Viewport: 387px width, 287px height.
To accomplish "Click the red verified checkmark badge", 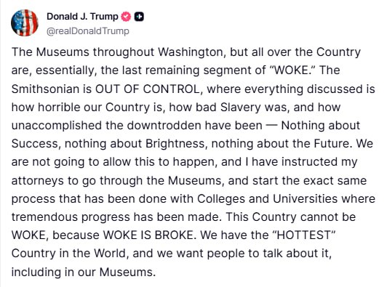I will pyautogui.click(x=126, y=17).
